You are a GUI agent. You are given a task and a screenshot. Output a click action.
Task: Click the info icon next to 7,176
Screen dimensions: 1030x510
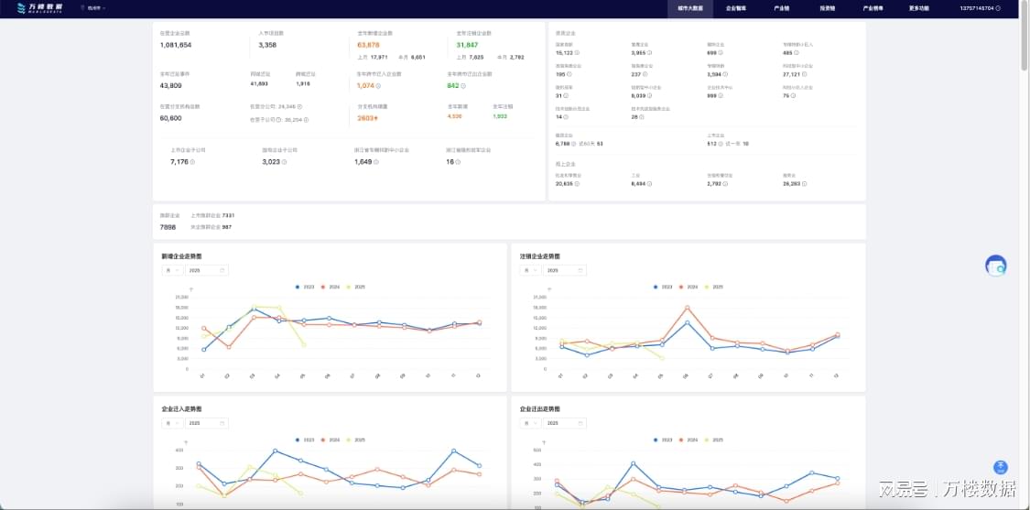pos(192,162)
